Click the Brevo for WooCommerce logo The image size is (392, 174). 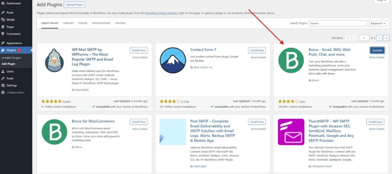coord(54,132)
